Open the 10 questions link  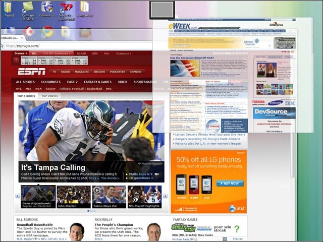pos(141,178)
